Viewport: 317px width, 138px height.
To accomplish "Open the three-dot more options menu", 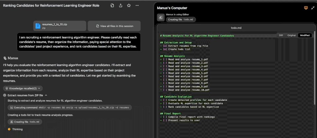I will (x=137, y=6).
